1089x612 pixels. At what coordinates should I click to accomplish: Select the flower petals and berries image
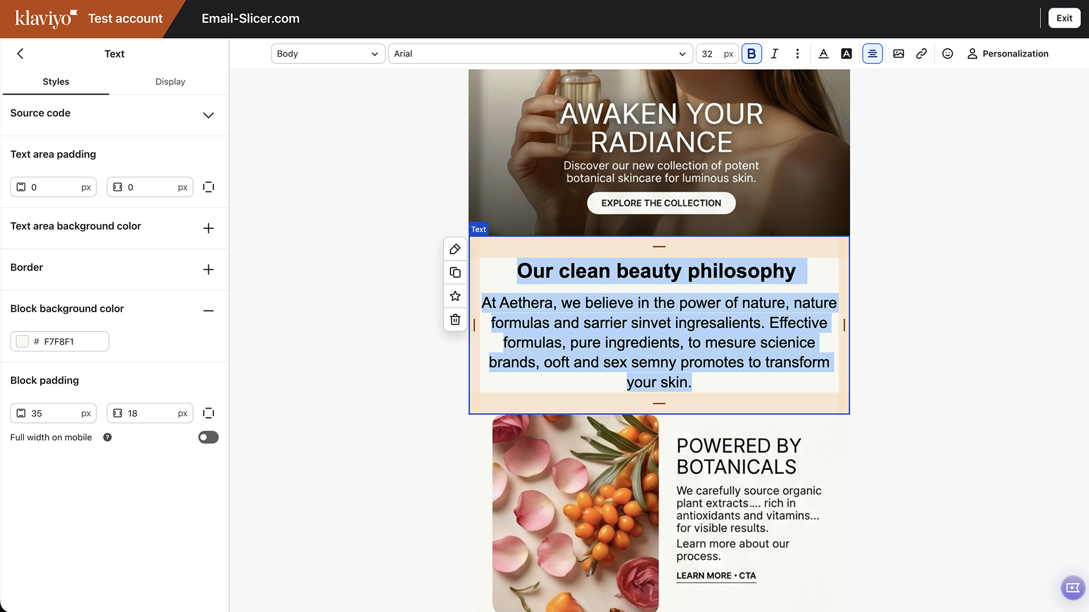coord(575,513)
